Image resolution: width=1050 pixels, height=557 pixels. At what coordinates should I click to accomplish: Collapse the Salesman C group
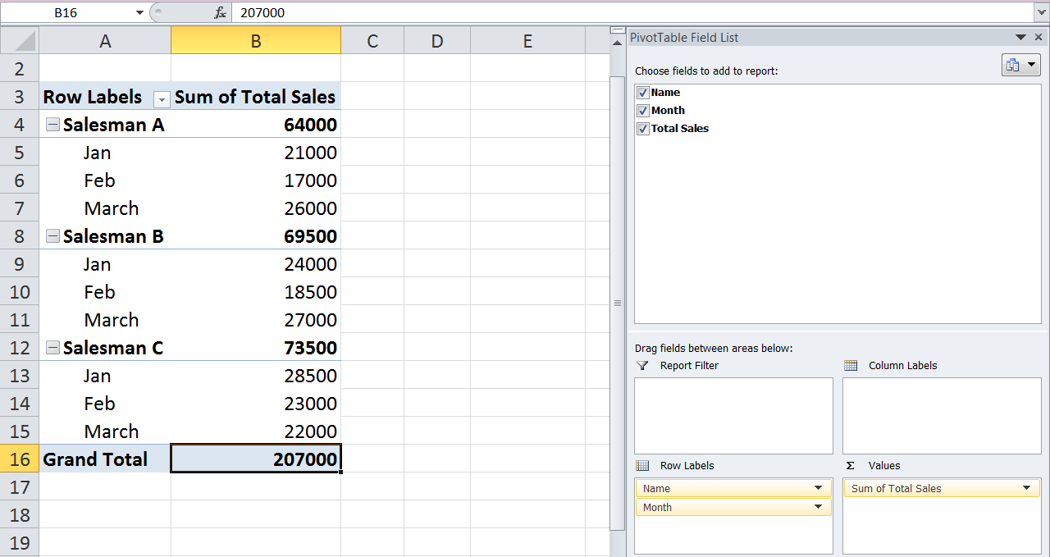pos(52,347)
